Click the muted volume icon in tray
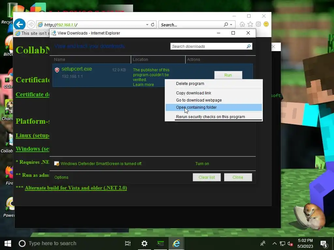The image size is (334, 250). tap(290, 243)
